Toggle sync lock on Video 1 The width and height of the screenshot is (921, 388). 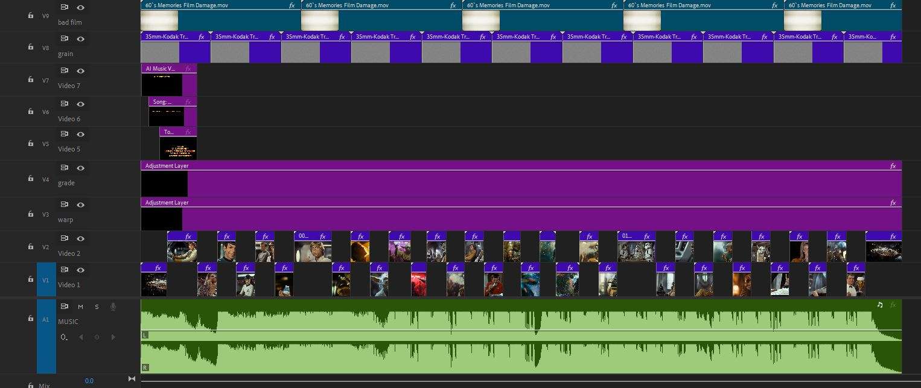coord(65,270)
